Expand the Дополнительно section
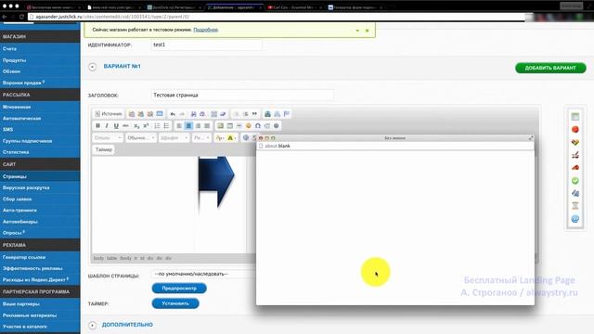The width and height of the screenshot is (594, 334). pyautogui.click(x=92, y=325)
